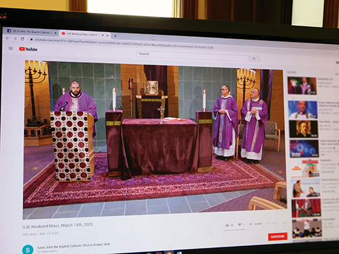The width and height of the screenshot is (339, 254).
Task: Open the YouTube hamburger guide menu
Action: (11, 48)
